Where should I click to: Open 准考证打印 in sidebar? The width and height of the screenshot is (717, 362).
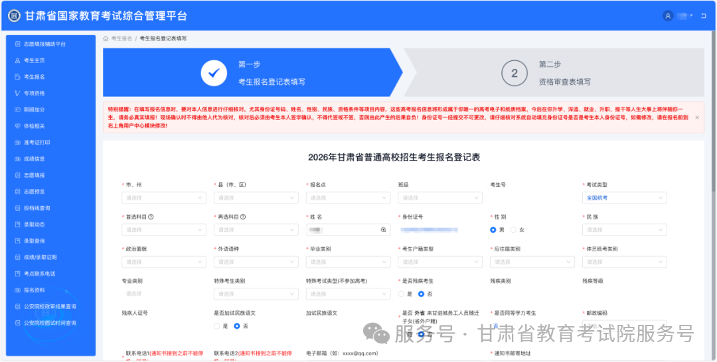click(37, 143)
